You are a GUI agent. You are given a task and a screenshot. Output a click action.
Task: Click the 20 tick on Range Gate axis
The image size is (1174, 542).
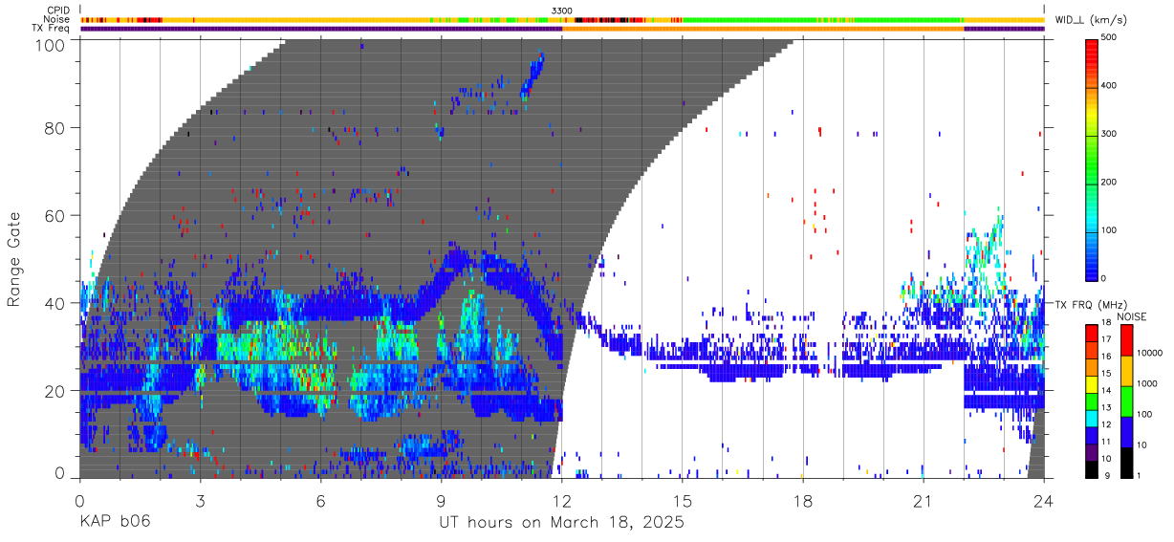(55, 391)
